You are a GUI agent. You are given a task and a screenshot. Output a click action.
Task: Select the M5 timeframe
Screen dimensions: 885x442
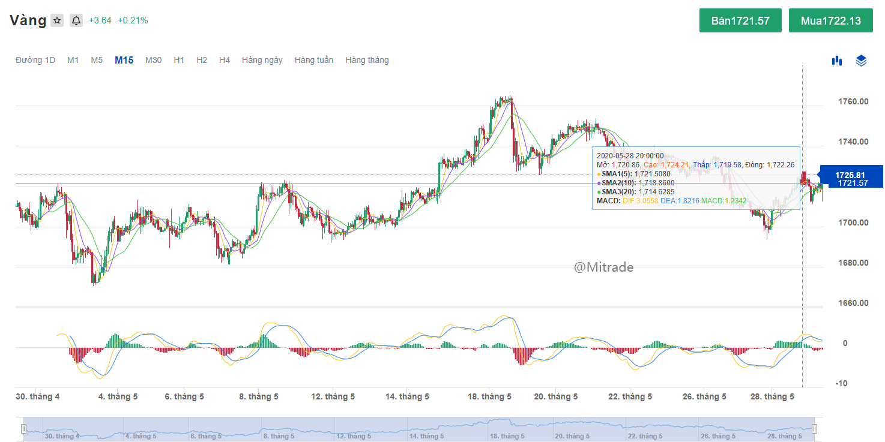point(97,60)
